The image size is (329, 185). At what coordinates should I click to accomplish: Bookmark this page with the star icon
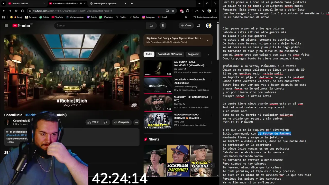coord(173,11)
